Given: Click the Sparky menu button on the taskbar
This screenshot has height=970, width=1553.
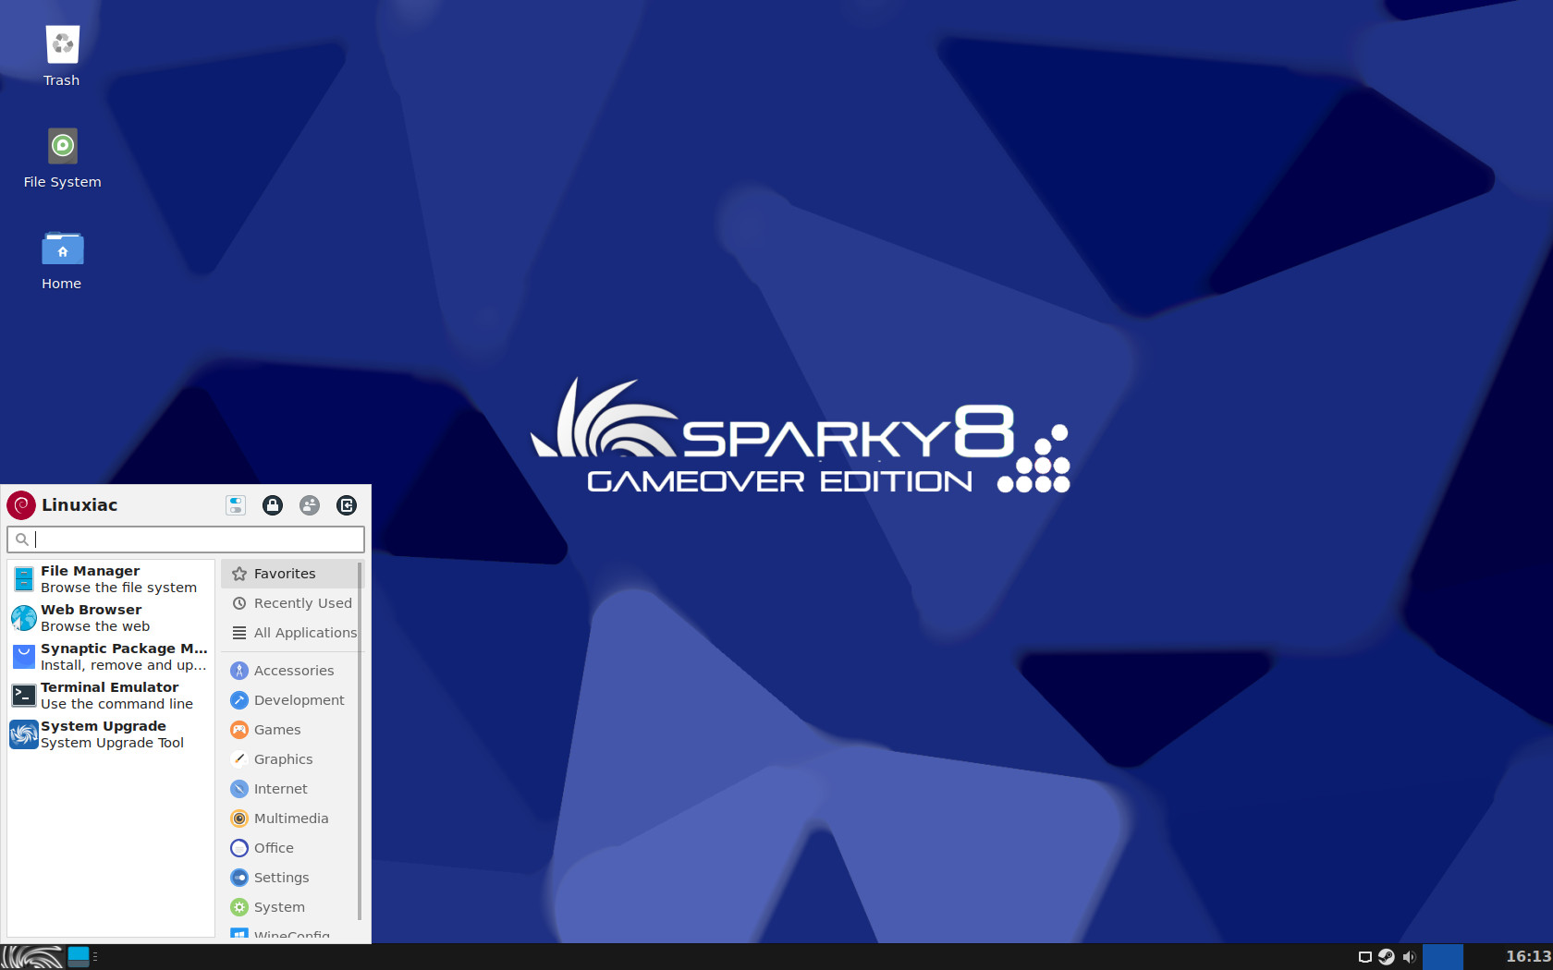Looking at the screenshot, I should pyautogui.click(x=32, y=957).
